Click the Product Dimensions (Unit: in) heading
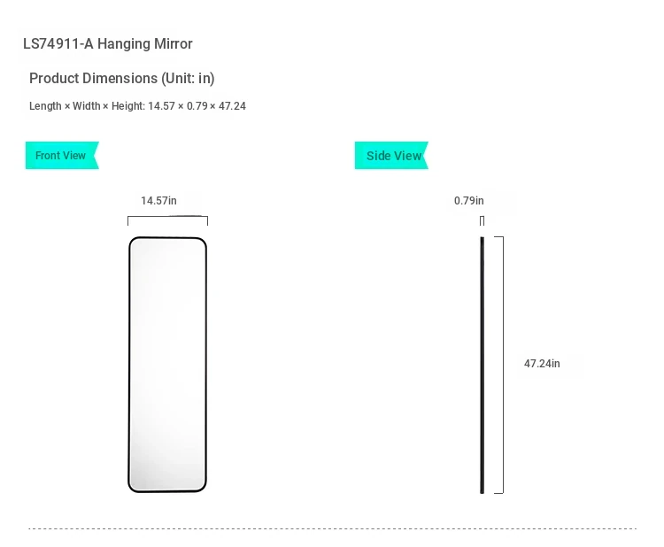664x547 pixels. tap(122, 78)
